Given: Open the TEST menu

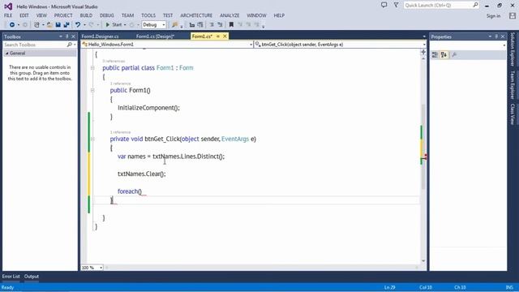Looking at the screenshot, I should point(168,15).
